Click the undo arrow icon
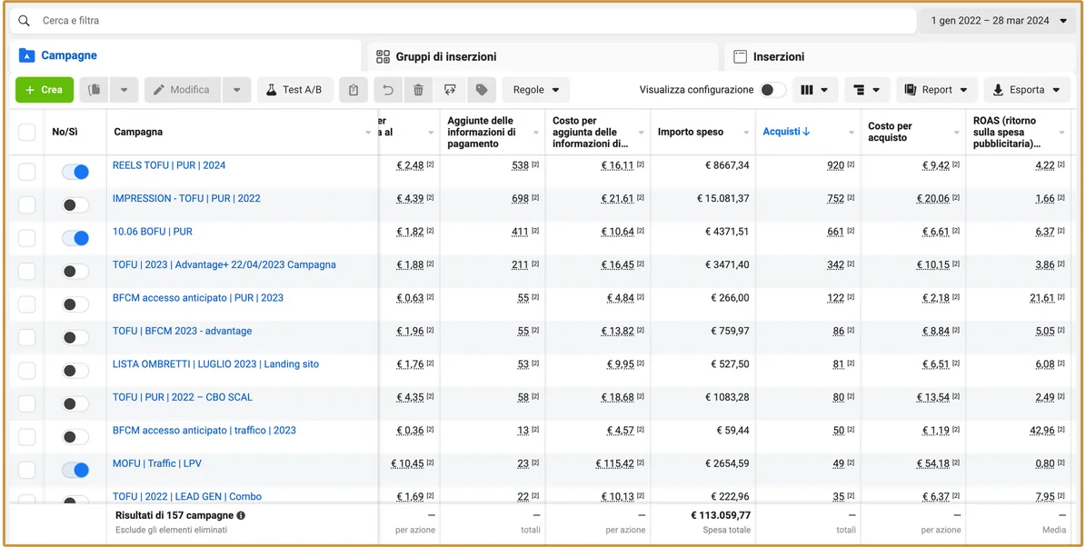Screen dimensions: 1086x547 pyautogui.click(x=388, y=90)
